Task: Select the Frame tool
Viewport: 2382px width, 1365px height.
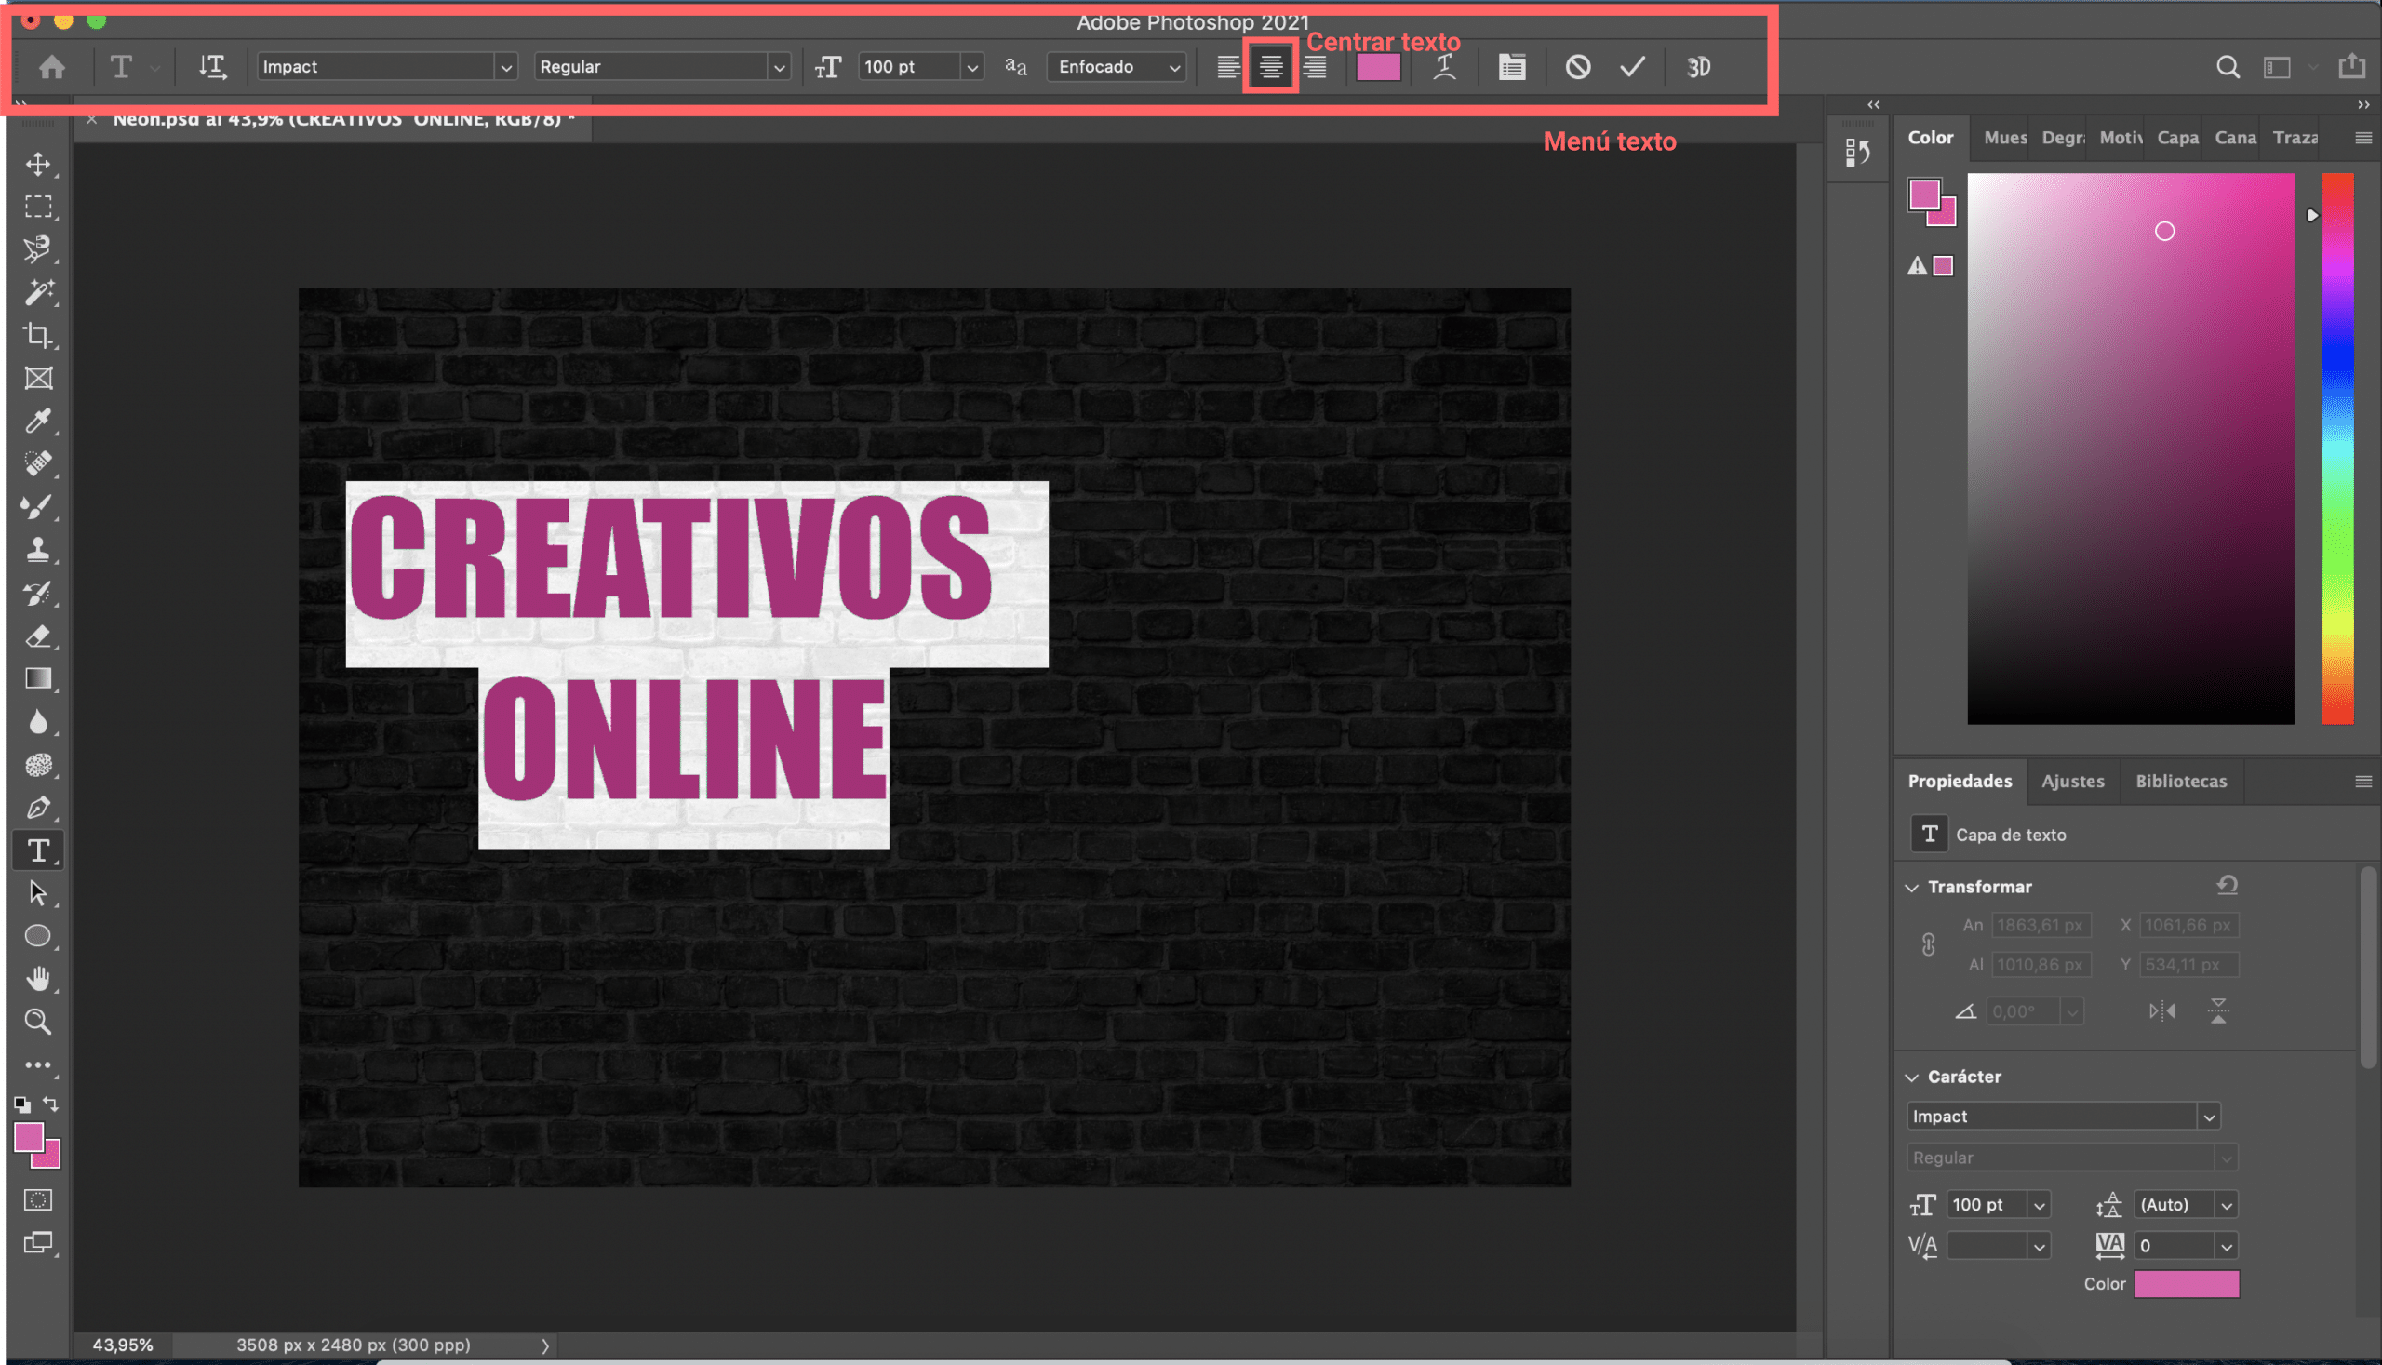Action: [x=38, y=378]
